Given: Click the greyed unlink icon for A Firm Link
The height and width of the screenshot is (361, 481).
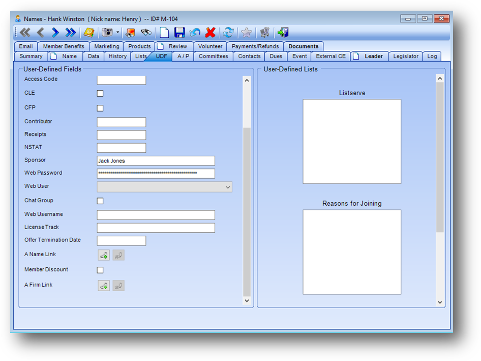Looking at the screenshot, I should point(118,286).
